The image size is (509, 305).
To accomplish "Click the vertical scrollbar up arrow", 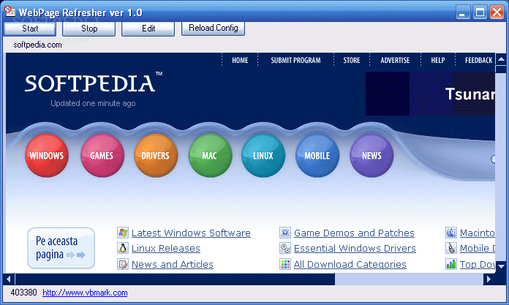I will pyautogui.click(x=501, y=59).
